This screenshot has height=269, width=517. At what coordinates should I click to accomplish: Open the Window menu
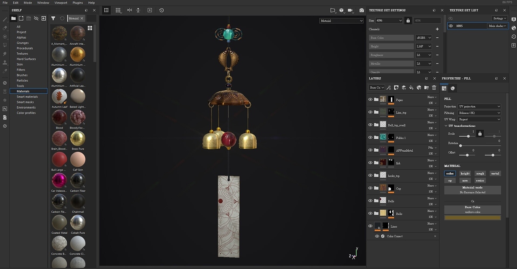[43, 3]
